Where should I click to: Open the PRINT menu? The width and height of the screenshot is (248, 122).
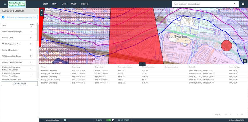[x=55, y=4]
